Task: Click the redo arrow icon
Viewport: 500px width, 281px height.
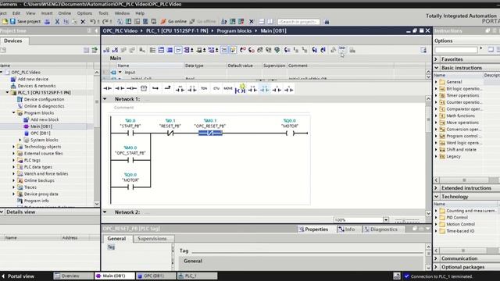Action: pos(105,22)
